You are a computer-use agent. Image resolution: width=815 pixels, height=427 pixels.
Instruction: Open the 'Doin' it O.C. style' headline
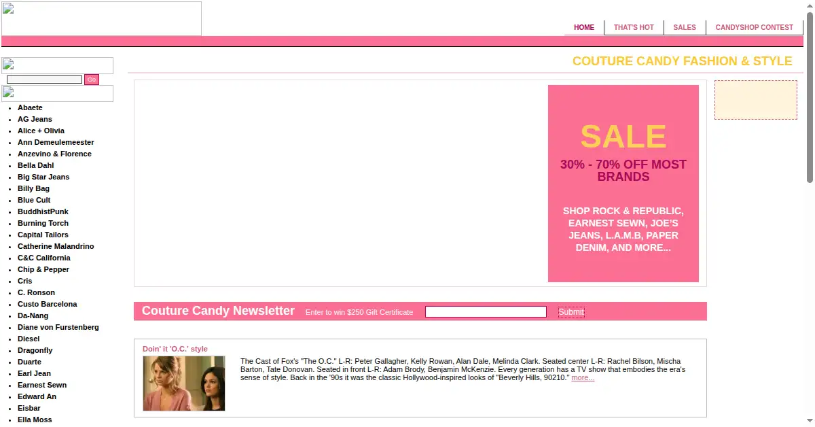(x=175, y=349)
